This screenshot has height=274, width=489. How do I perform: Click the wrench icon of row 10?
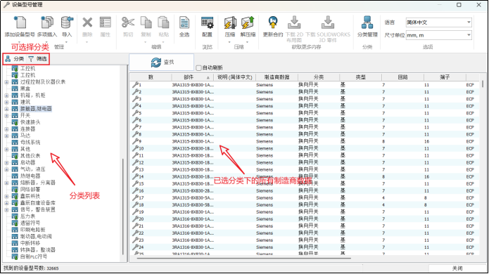[x=135, y=148]
